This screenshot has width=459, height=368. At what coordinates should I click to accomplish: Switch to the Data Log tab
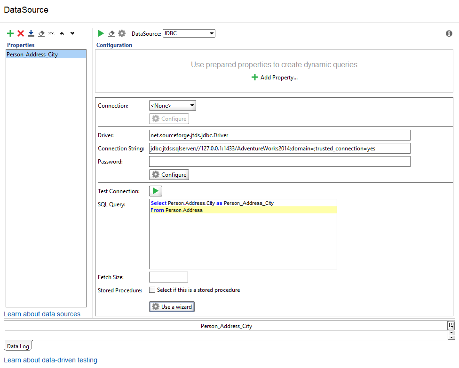18,346
